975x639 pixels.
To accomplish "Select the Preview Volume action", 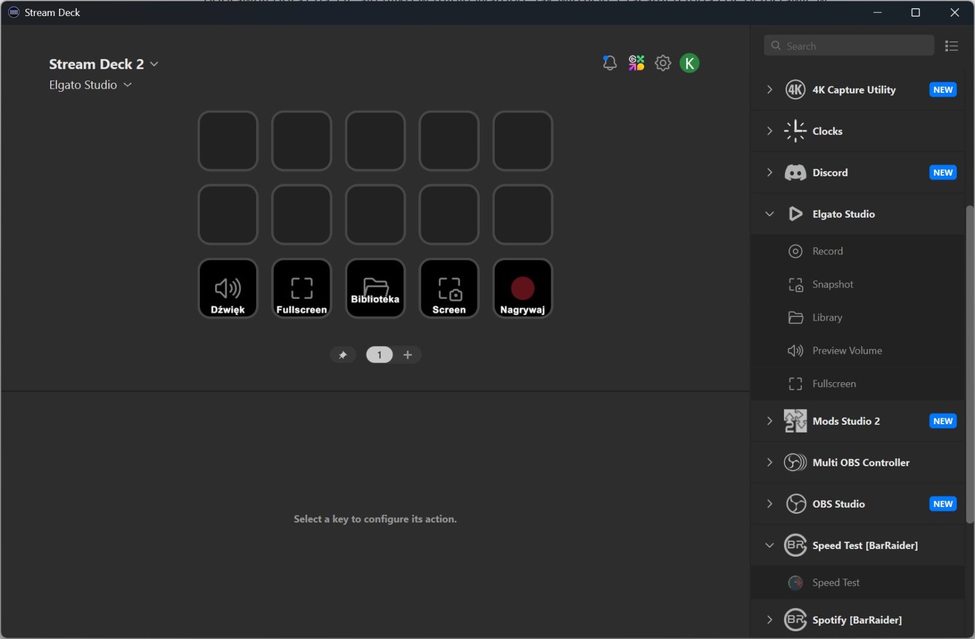I will [x=847, y=351].
